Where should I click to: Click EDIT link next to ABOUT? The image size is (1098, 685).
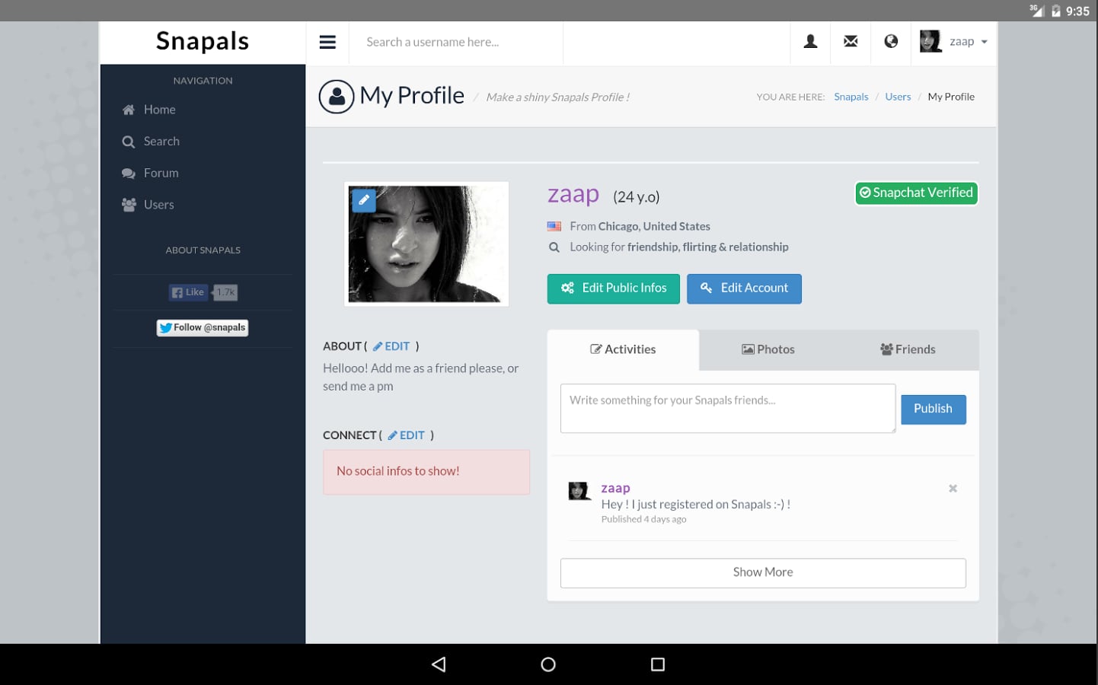click(391, 346)
